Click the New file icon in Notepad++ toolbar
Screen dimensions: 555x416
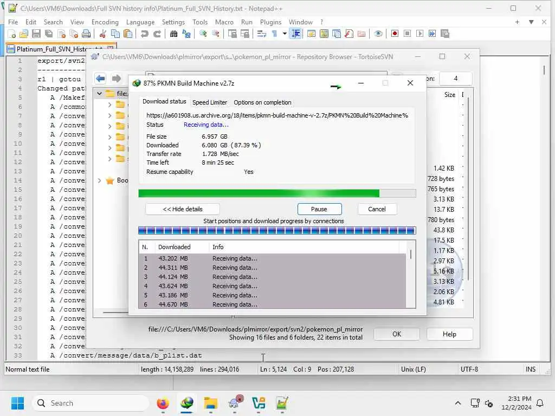click(12, 34)
